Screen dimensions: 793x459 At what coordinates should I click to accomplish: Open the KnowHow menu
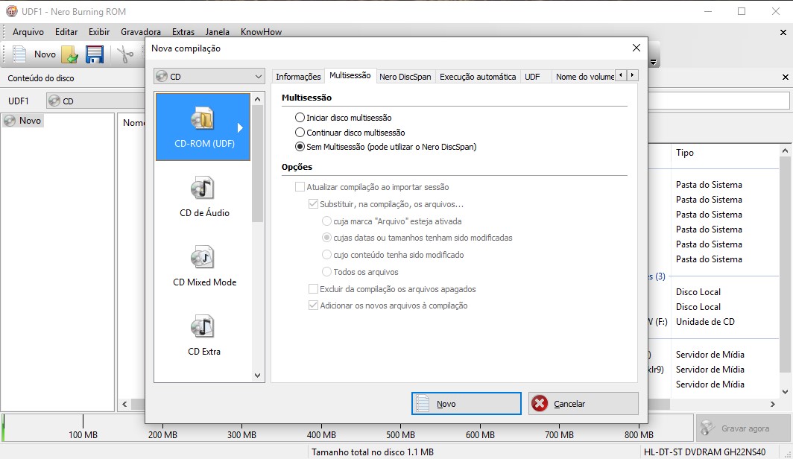(x=261, y=32)
